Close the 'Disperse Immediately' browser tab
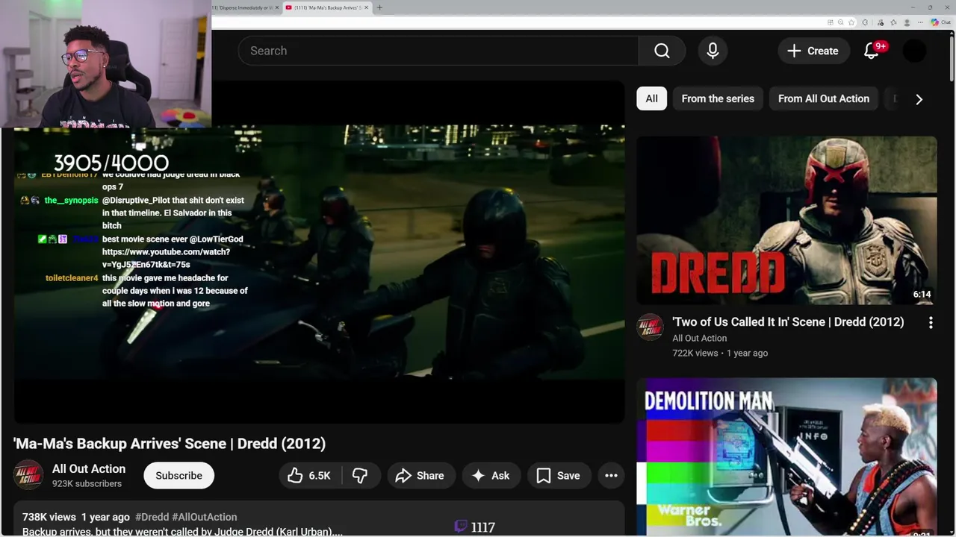Viewport: 956px width, 537px height. click(x=277, y=7)
